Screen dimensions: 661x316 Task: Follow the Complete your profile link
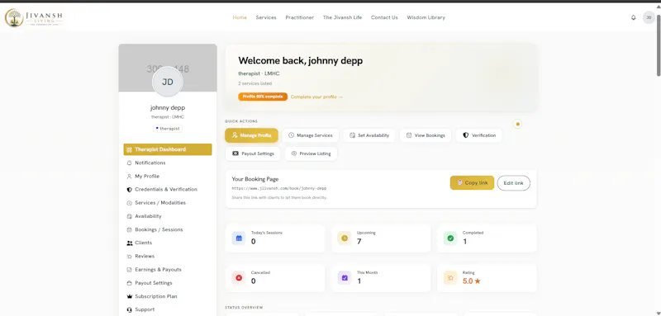(316, 97)
